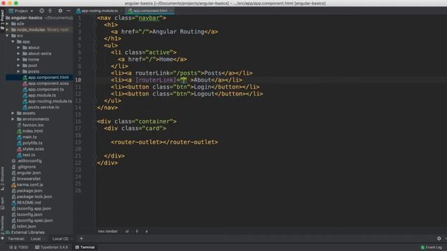
Task: Expand the post folder
Action: (19, 66)
